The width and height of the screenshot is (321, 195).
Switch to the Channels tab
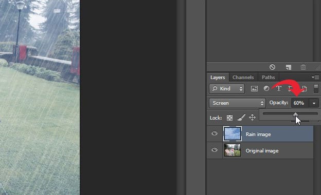(x=243, y=77)
